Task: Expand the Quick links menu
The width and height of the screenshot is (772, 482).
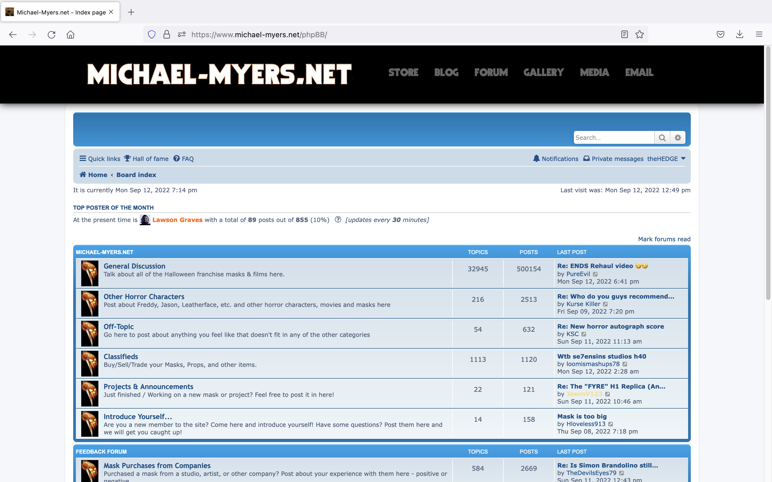Action: click(x=100, y=159)
